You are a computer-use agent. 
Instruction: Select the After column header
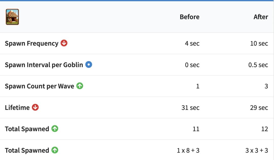coord(261,17)
